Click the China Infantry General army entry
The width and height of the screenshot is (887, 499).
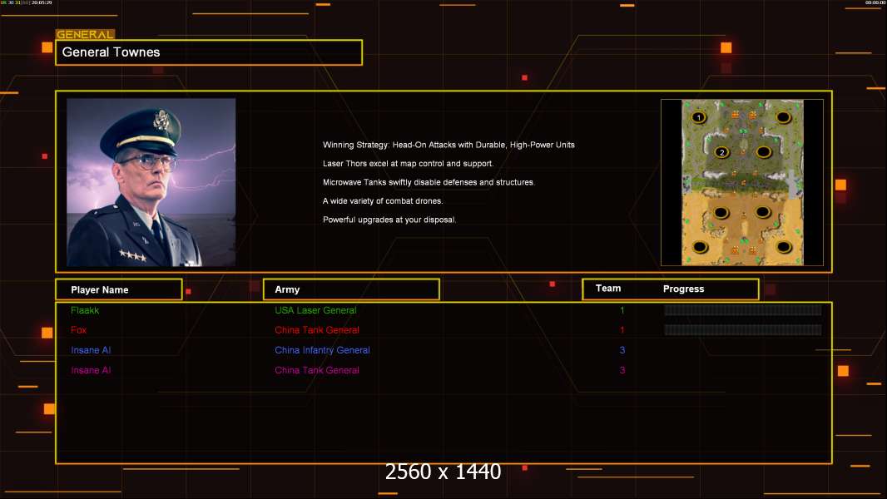coord(323,350)
